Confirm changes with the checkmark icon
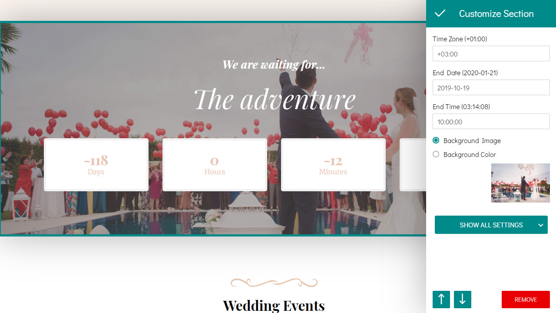 tap(440, 13)
